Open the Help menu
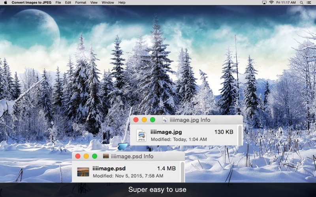Image resolution: width=316 pixels, height=197 pixels. (122, 3)
